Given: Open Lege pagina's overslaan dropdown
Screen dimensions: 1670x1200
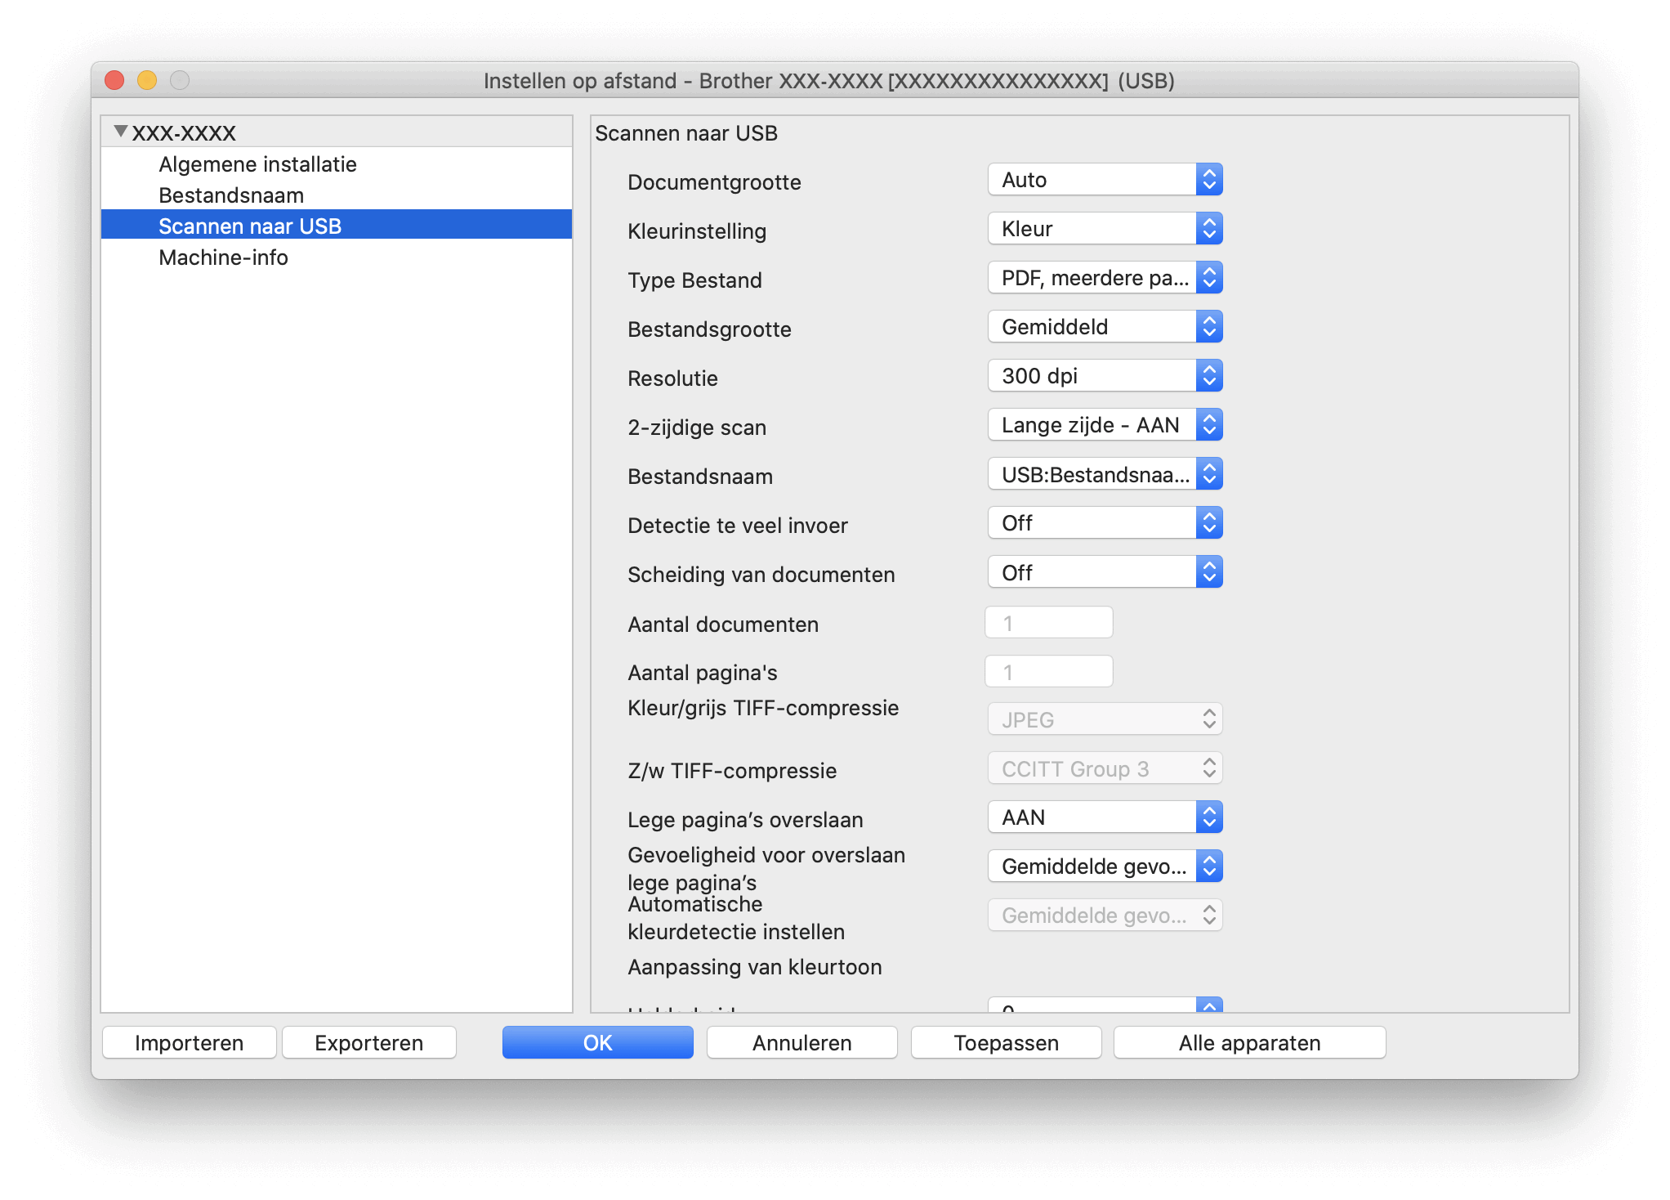Looking at the screenshot, I should click(x=1105, y=817).
